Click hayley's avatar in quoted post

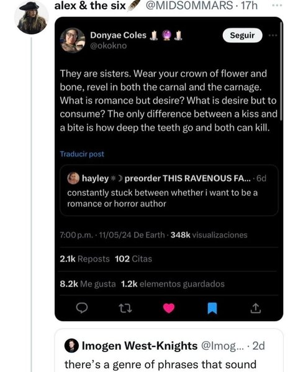[73, 178]
